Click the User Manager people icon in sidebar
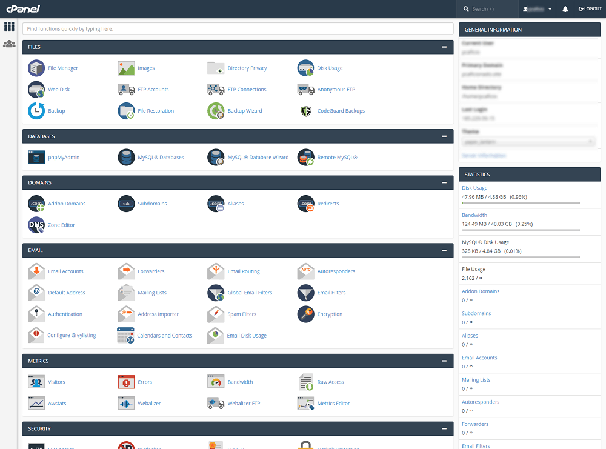Screen dimensions: 606x449 9,44
